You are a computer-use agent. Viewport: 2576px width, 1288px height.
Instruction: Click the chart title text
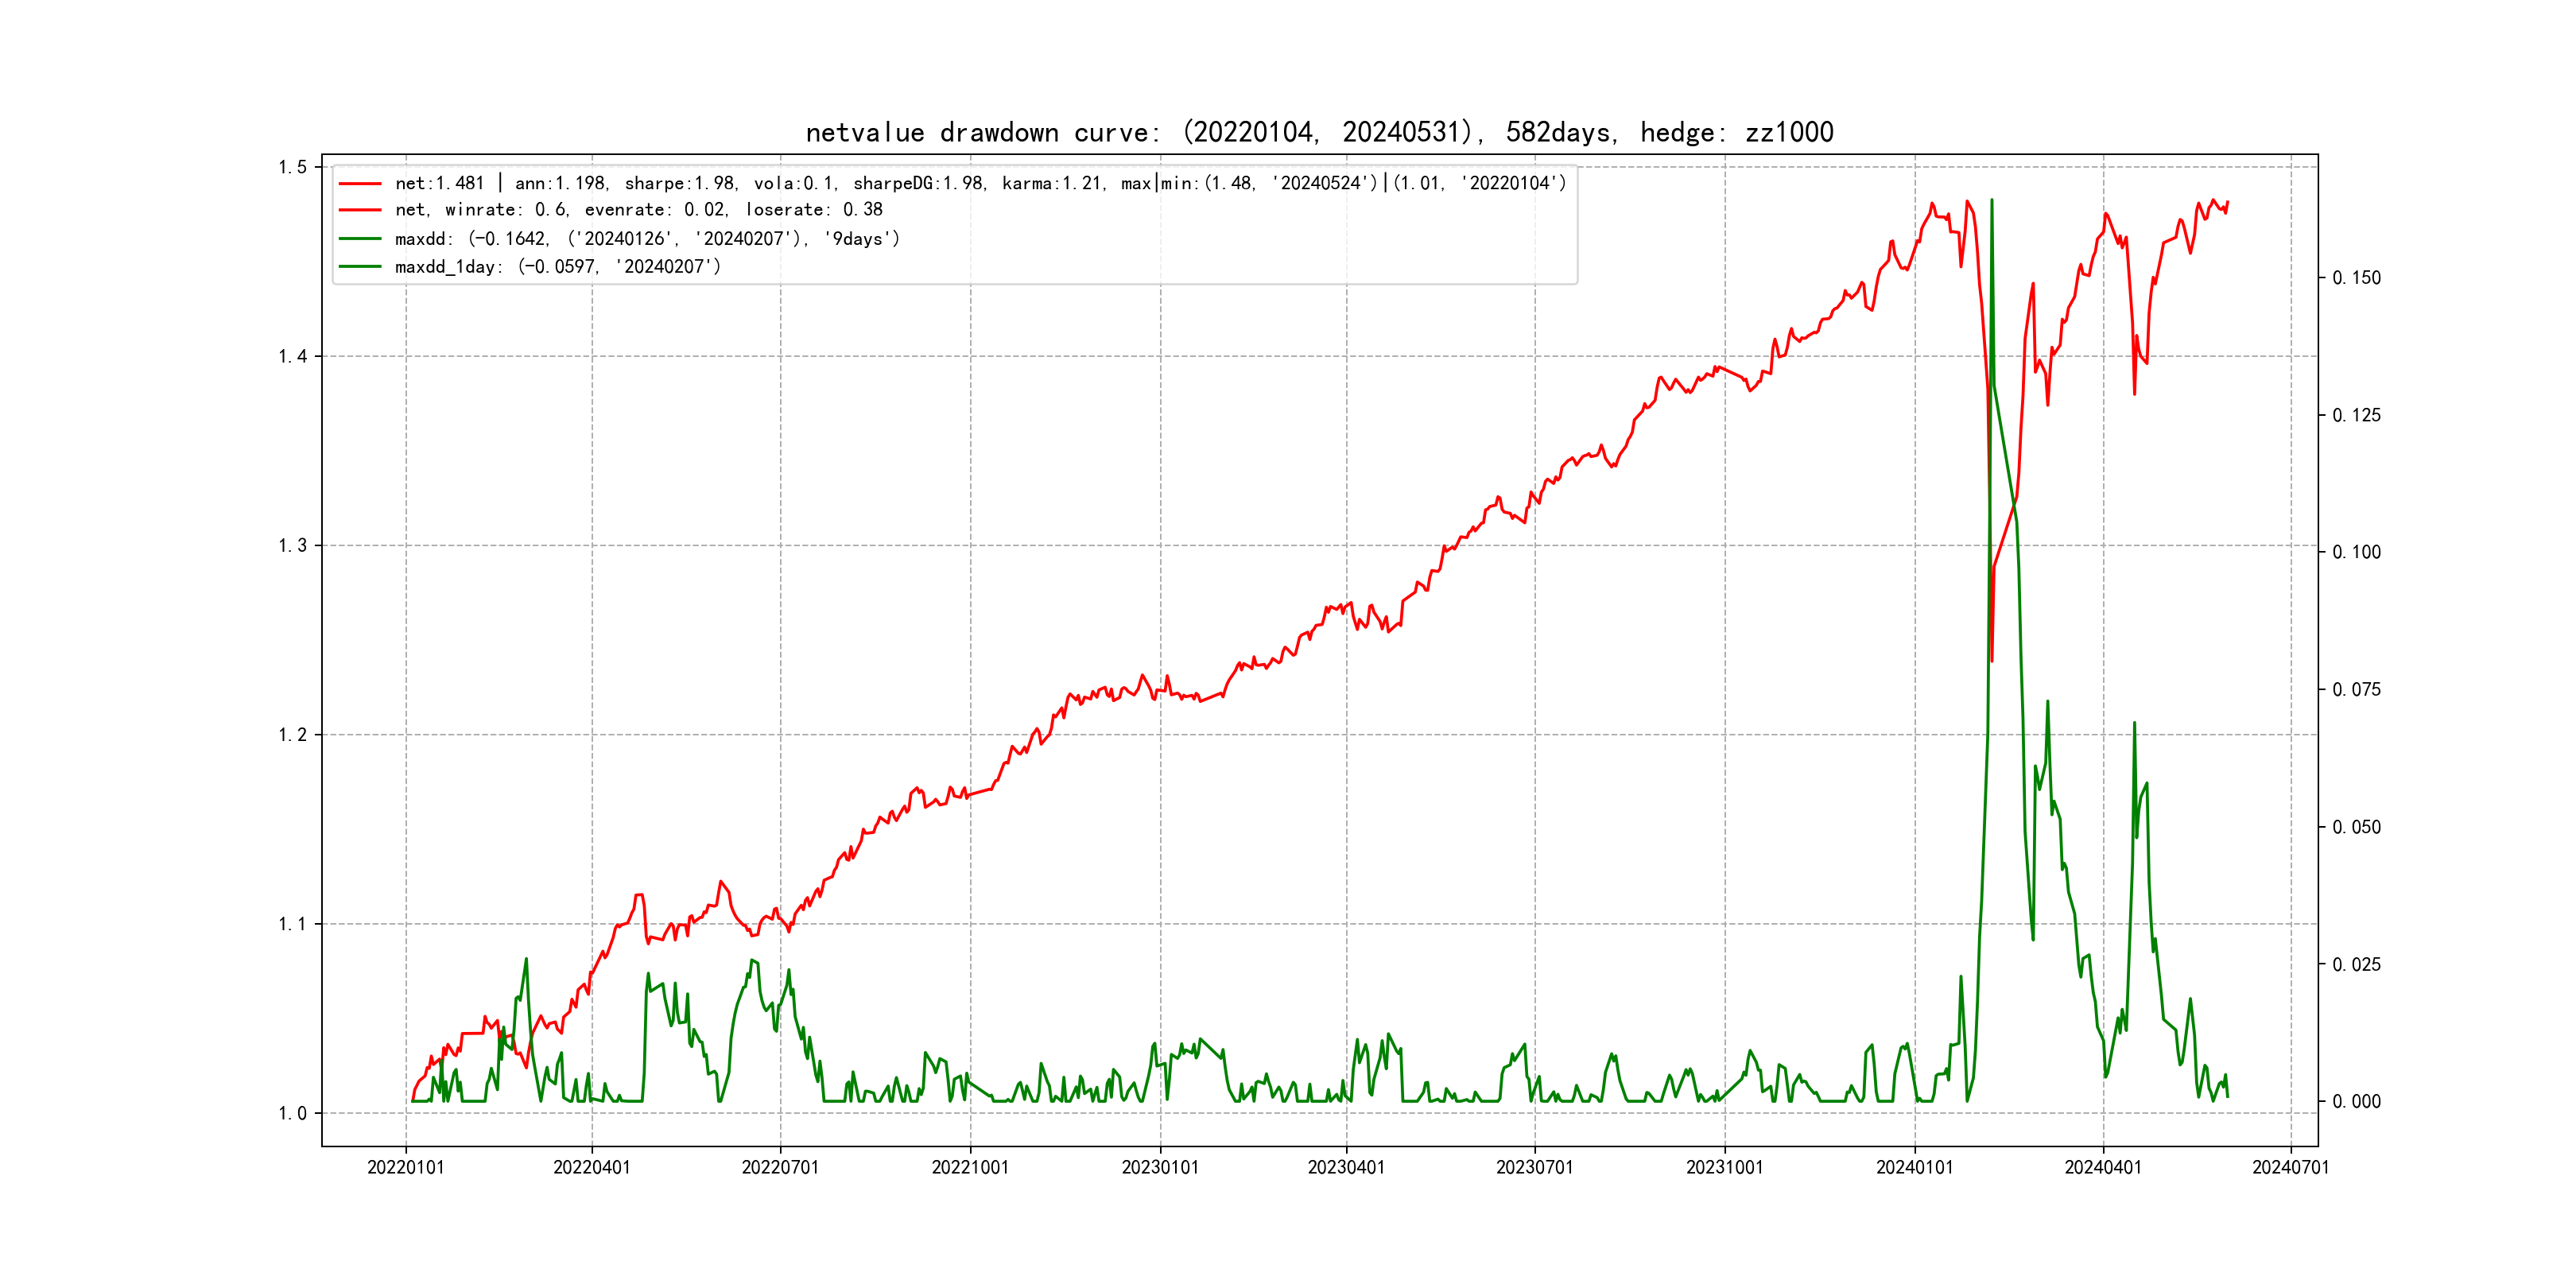pos(1319,132)
